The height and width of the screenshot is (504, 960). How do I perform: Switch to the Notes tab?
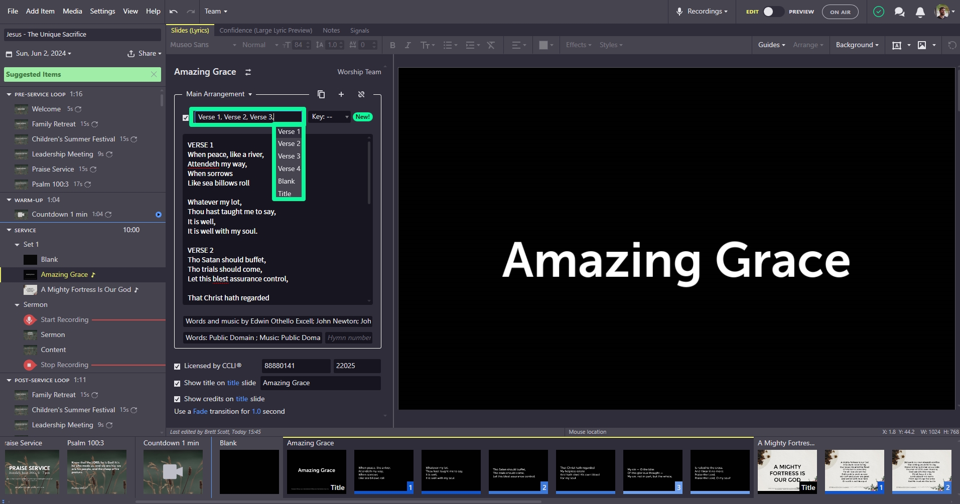click(x=331, y=31)
